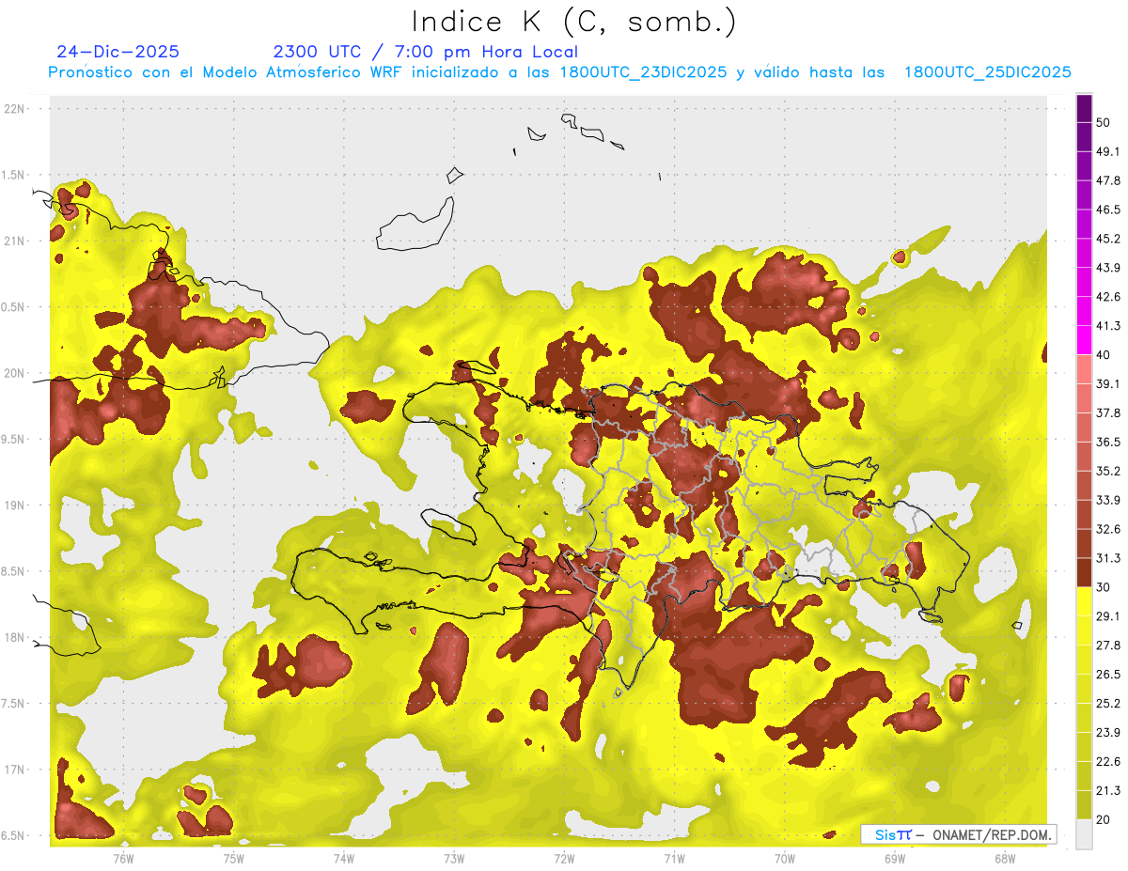Click the '71W' longitude axis label
Viewport: 1128px width, 871px height.
coord(674,859)
